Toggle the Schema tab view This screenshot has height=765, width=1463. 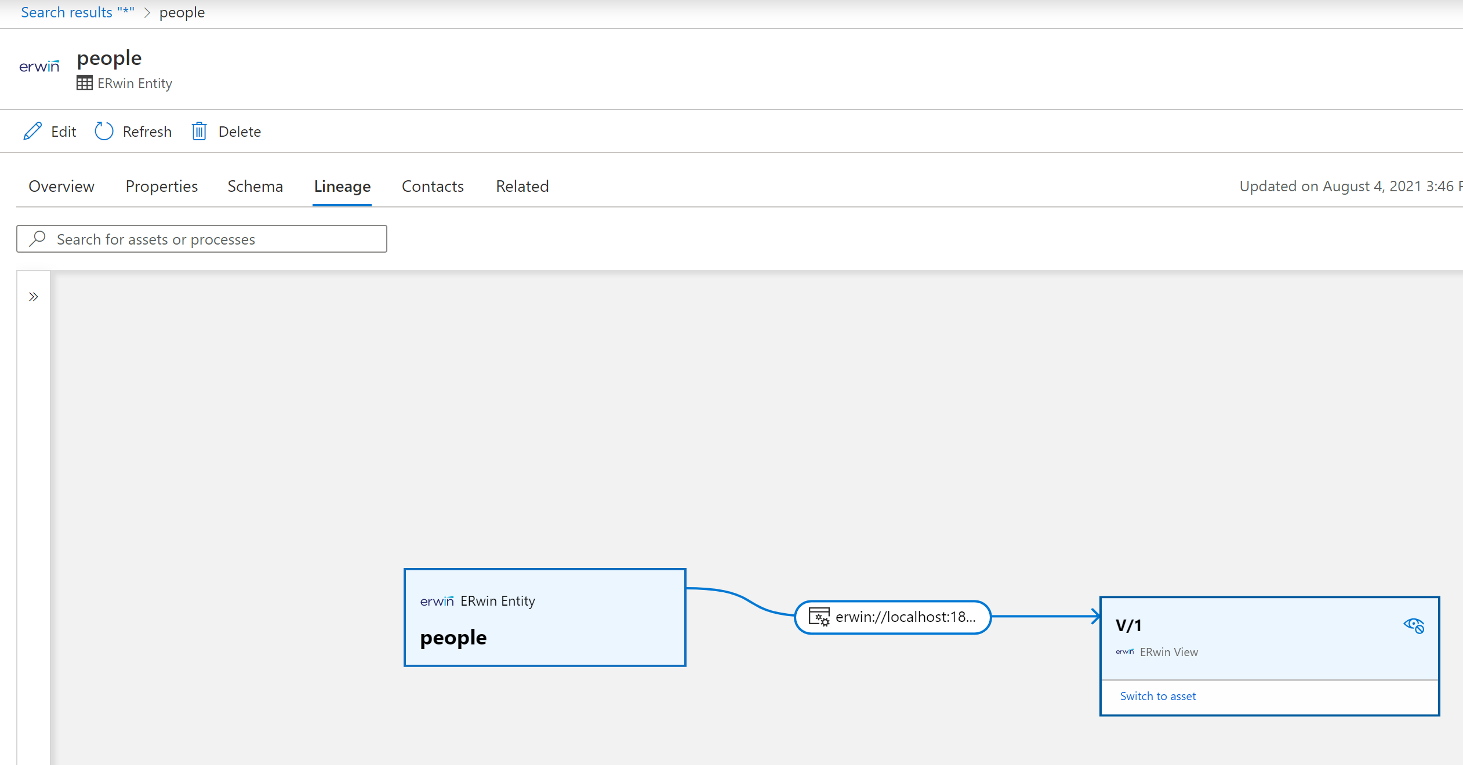point(255,185)
